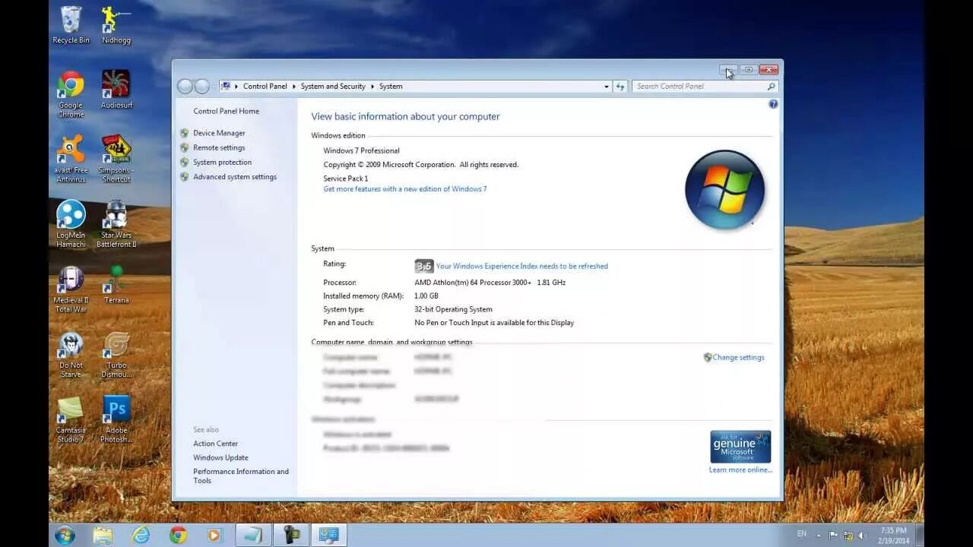This screenshot has height=547, width=973.
Task: Launch the Simpsons shortcut icon
Action: pos(116,160)
